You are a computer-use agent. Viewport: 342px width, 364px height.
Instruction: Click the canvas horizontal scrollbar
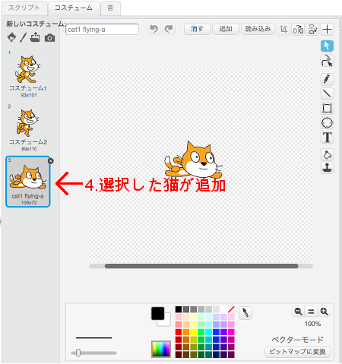point(201,266)
